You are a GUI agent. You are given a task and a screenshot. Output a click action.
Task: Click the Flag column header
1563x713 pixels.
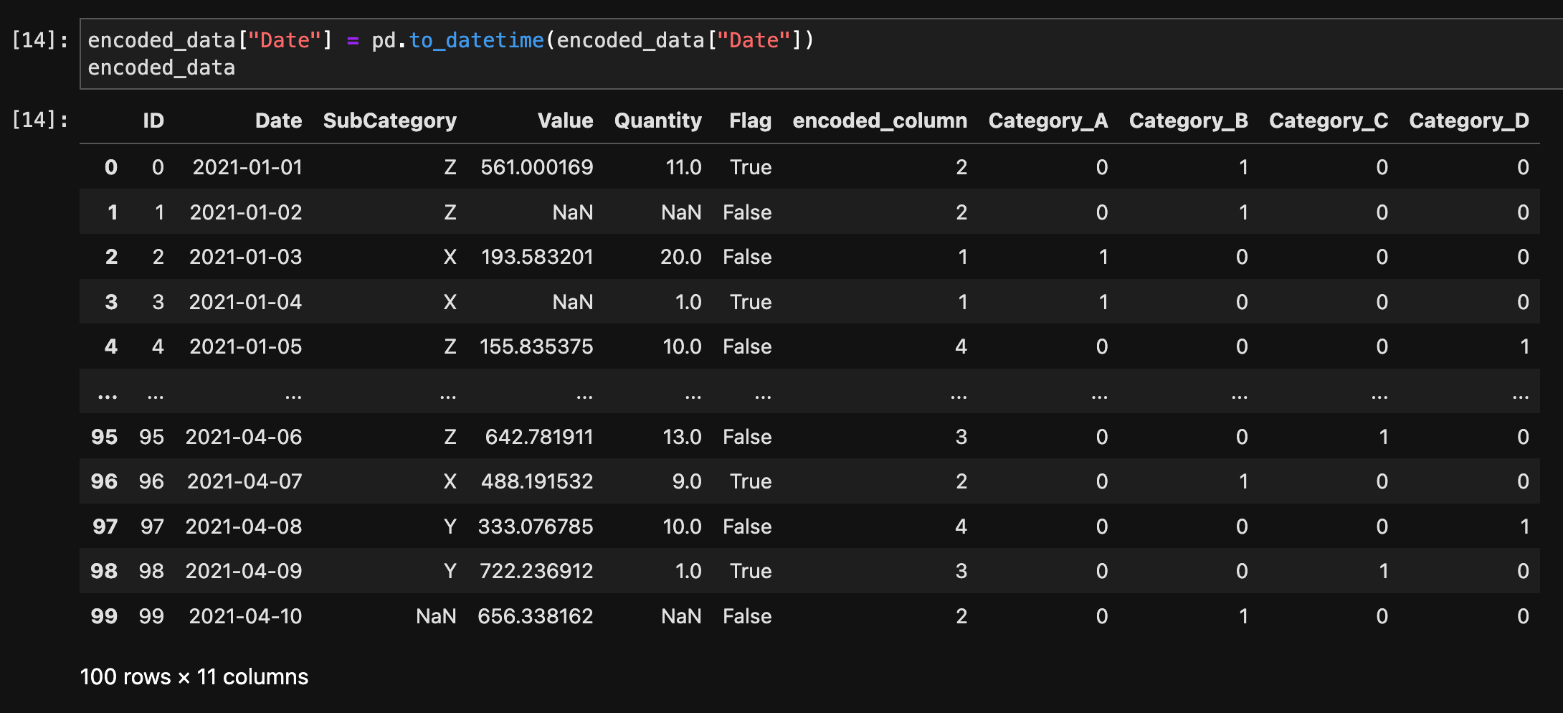point(750,121)
